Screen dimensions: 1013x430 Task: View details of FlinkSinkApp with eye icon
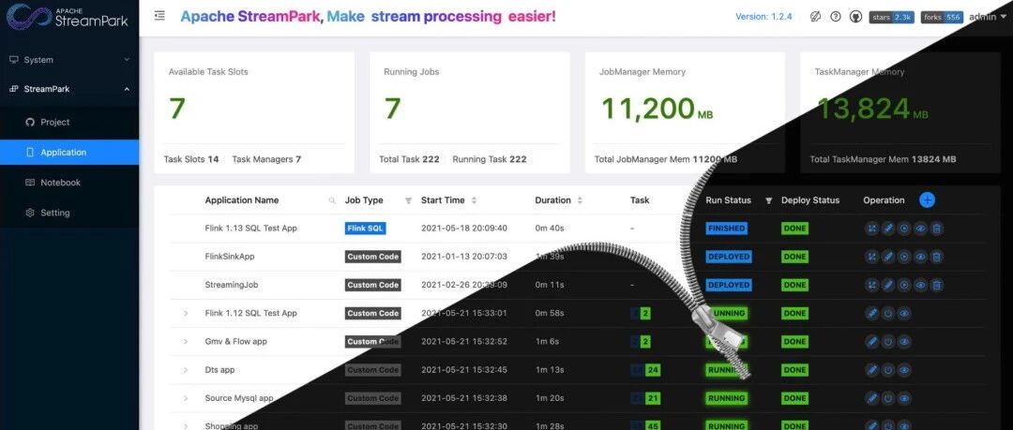click(x=921, y=257)
